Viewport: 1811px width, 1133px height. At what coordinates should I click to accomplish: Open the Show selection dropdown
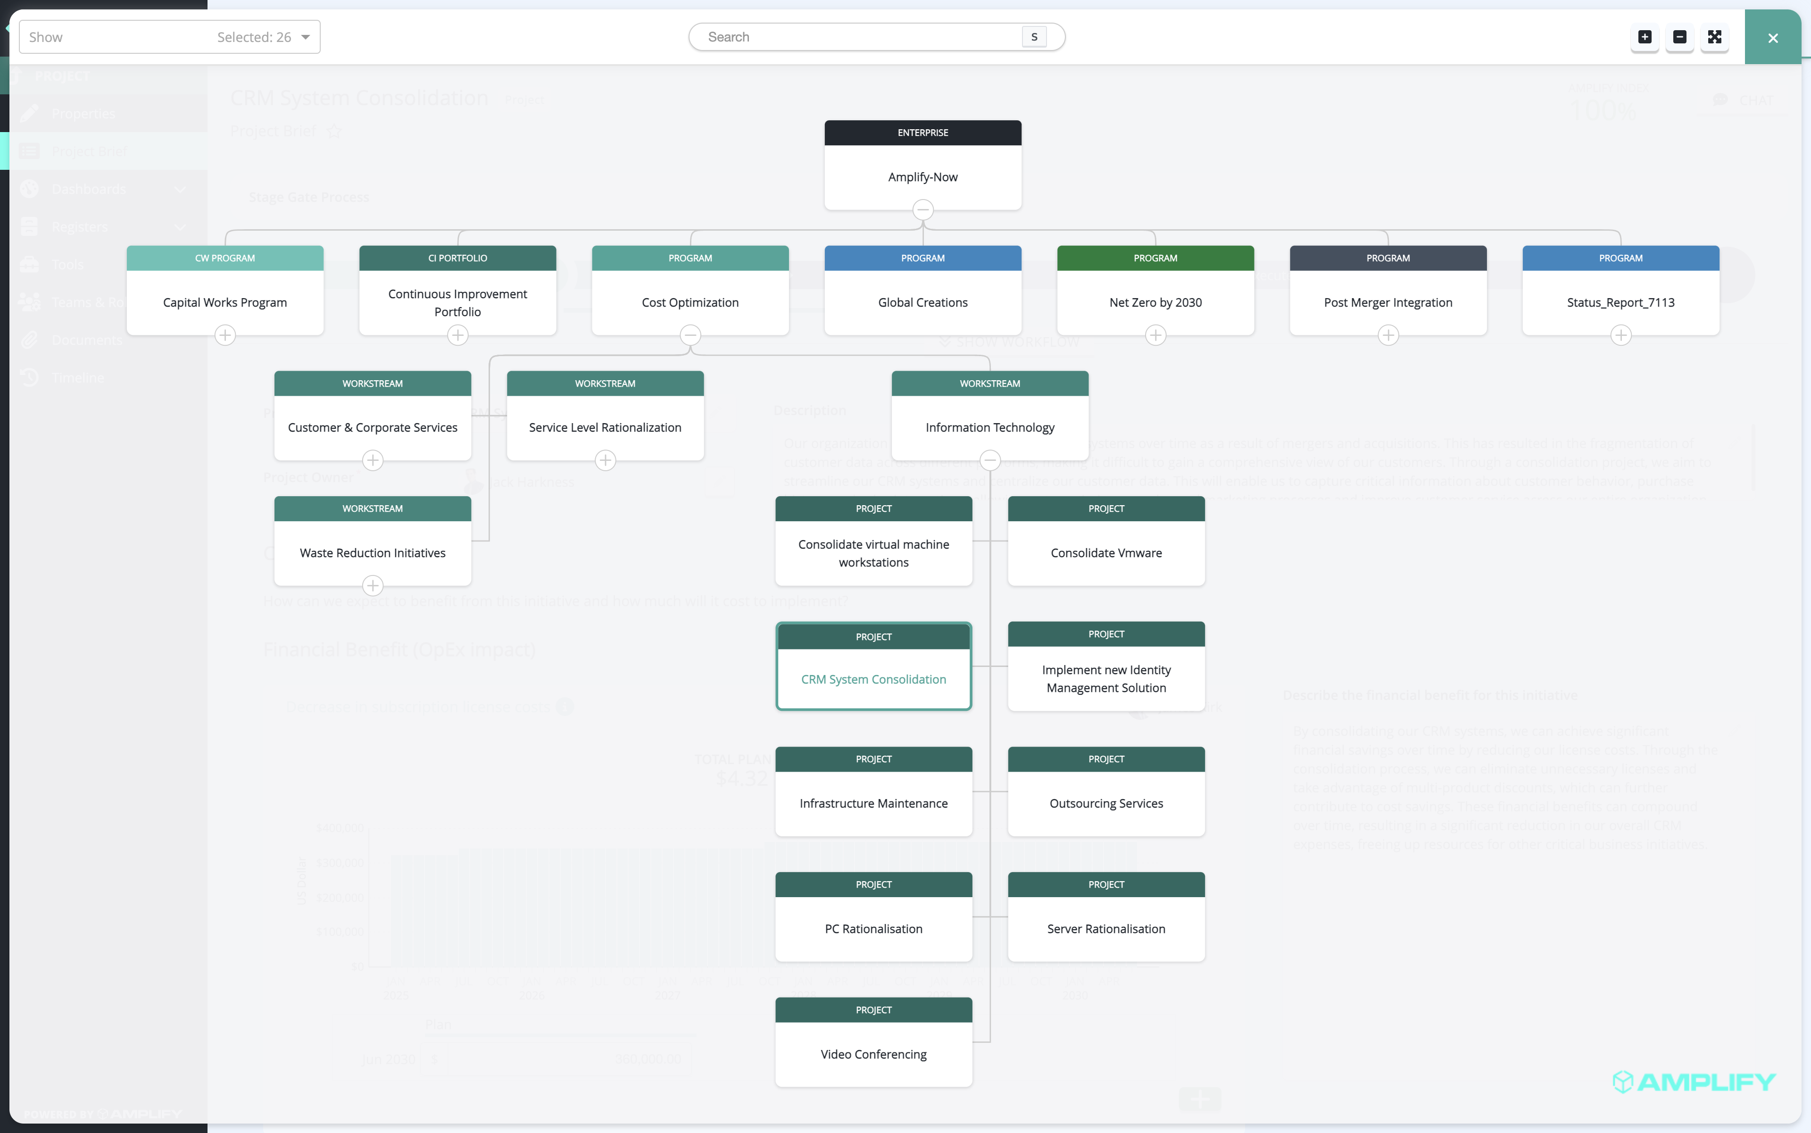[x=169, y=37]
